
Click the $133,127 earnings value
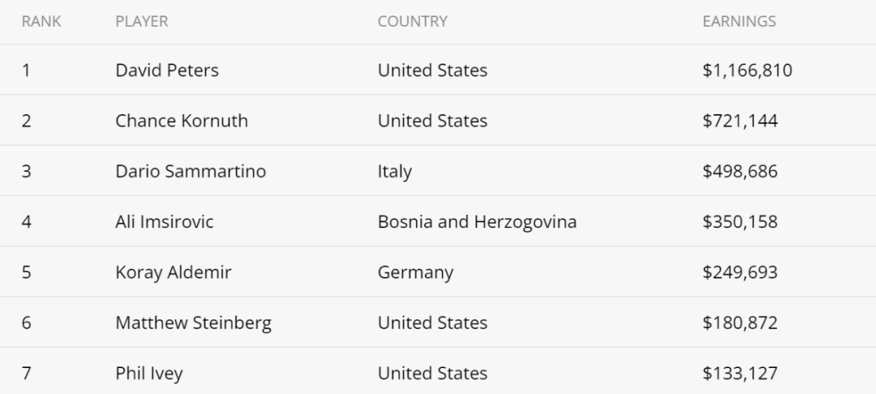741,374
